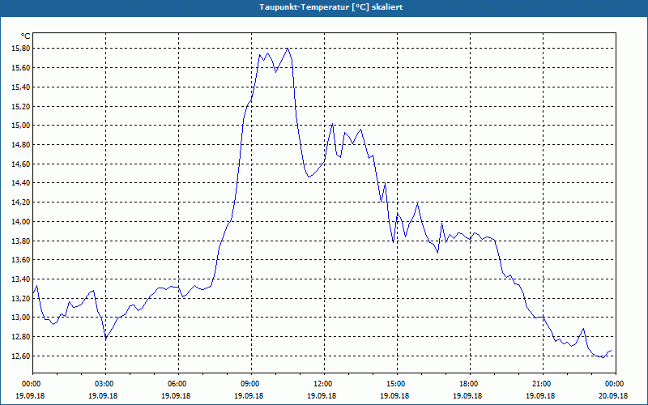Click the 12,80 y-axis value

click(21, 337)
